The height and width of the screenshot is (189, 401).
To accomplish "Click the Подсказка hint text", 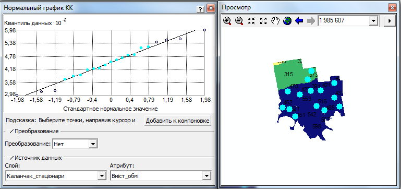I will point(70,121).
